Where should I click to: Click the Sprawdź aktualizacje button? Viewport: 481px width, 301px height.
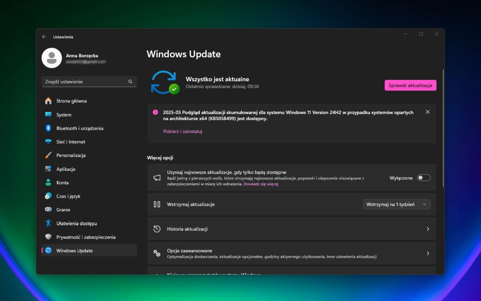[x=410, y=85]
